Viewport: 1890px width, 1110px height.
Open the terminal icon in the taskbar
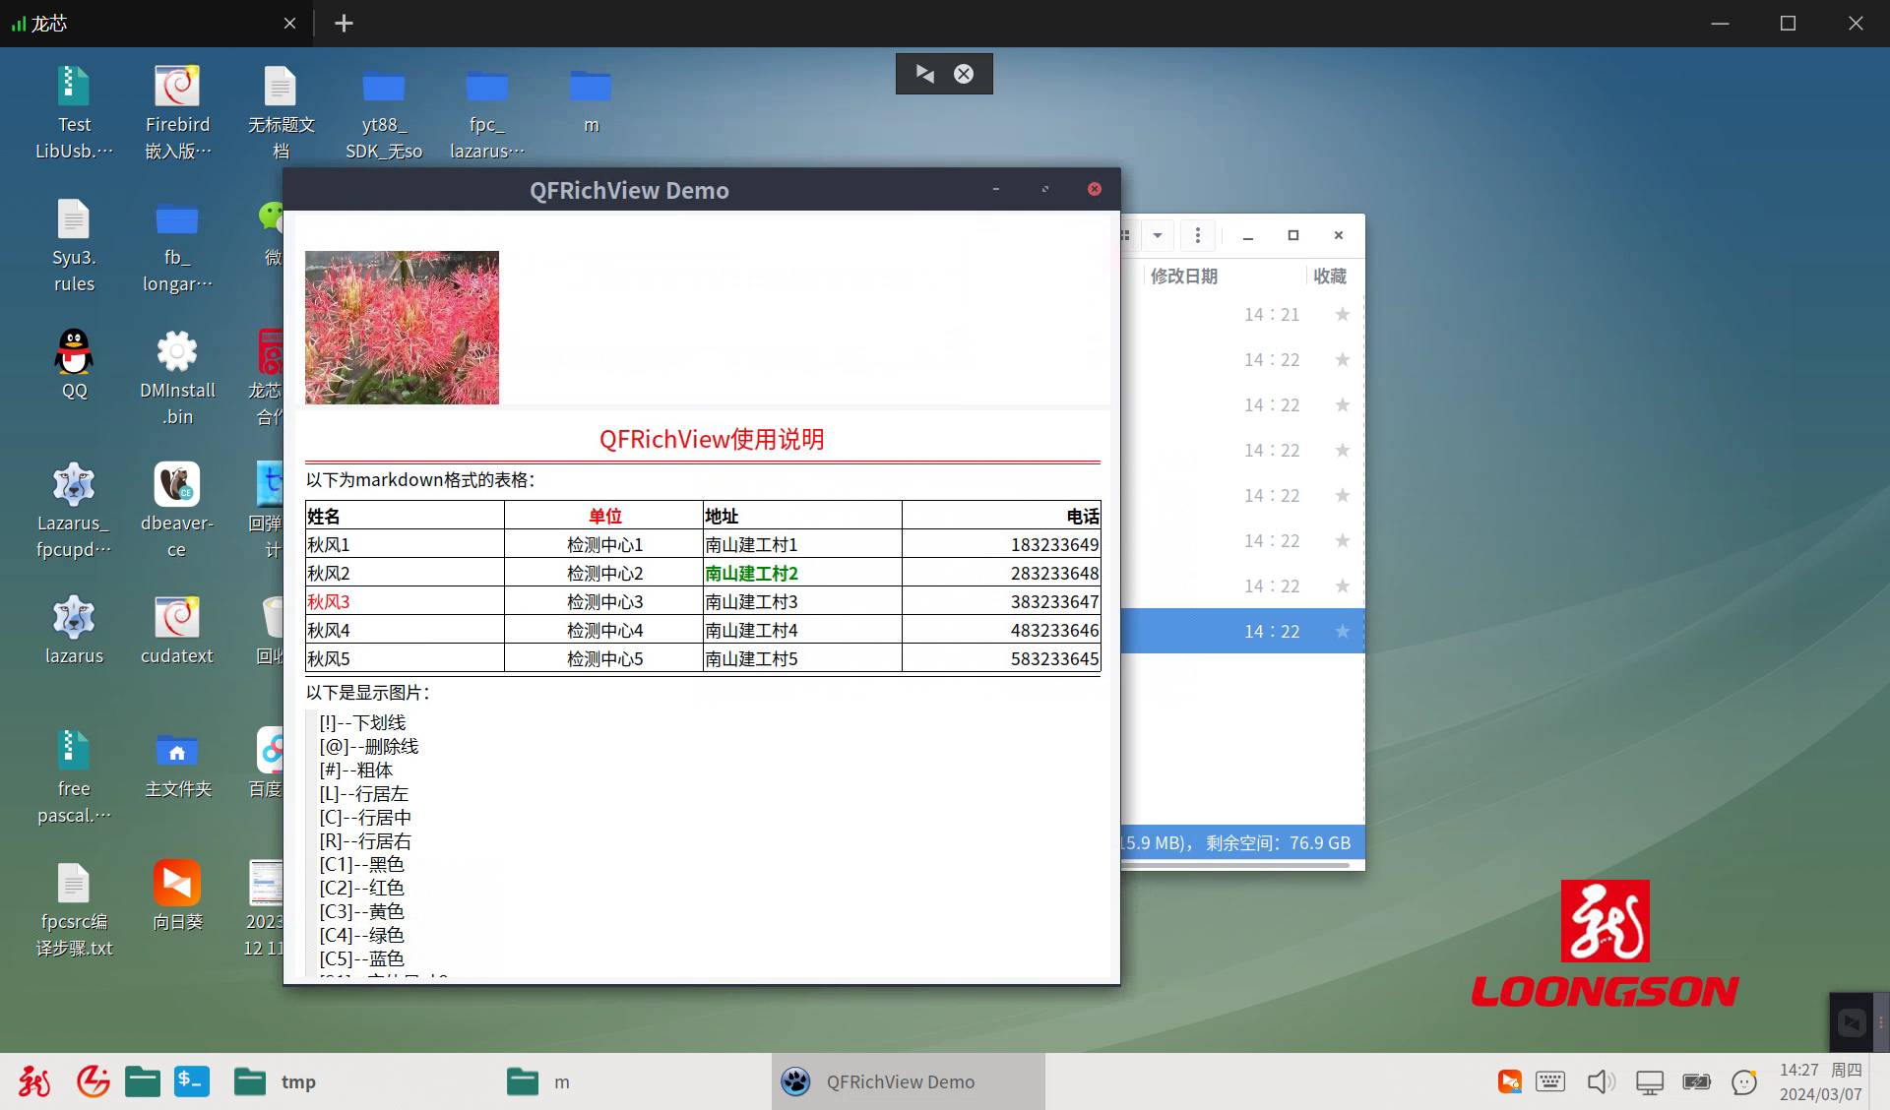192,1081
